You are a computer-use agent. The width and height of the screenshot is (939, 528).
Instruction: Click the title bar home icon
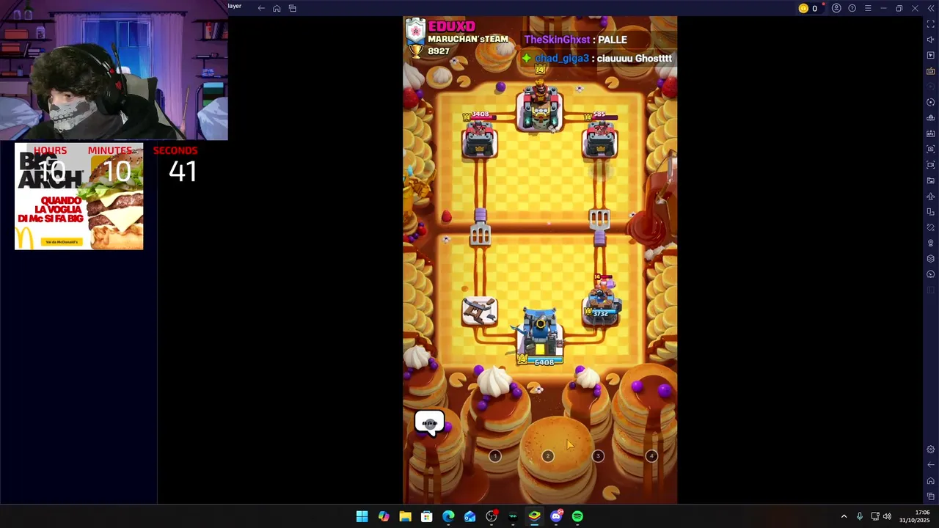[277, 8]
